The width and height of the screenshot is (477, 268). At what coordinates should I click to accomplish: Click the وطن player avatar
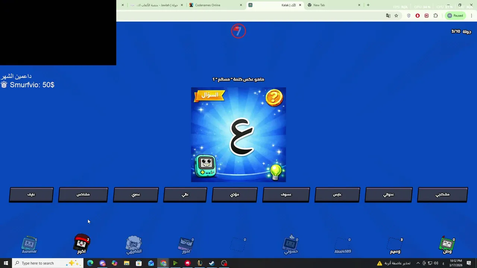[x=447, y=245]
